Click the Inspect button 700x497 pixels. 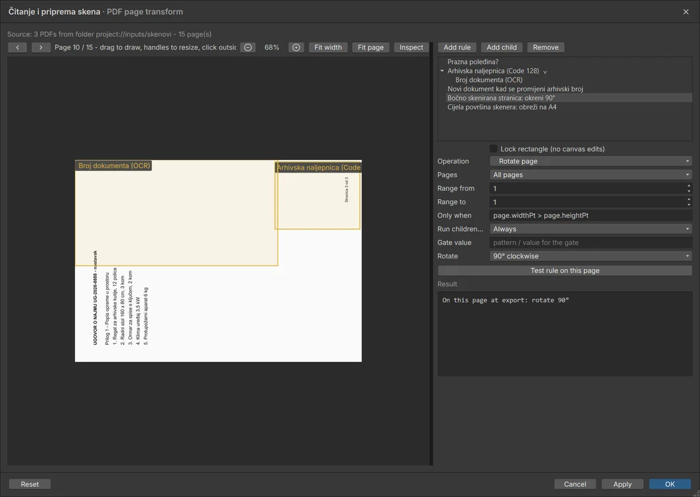click(411, 47)
